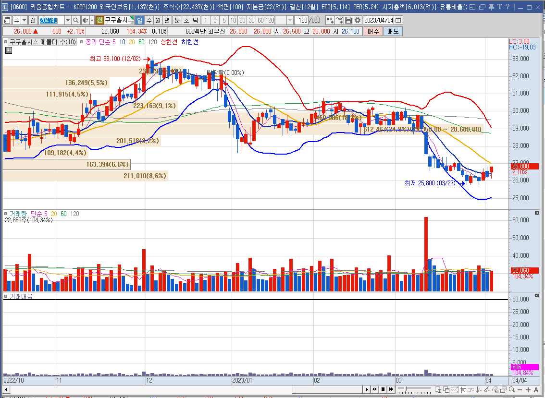Click the plus zoom-in icon at bottom
545x398 pixels.
528,390
